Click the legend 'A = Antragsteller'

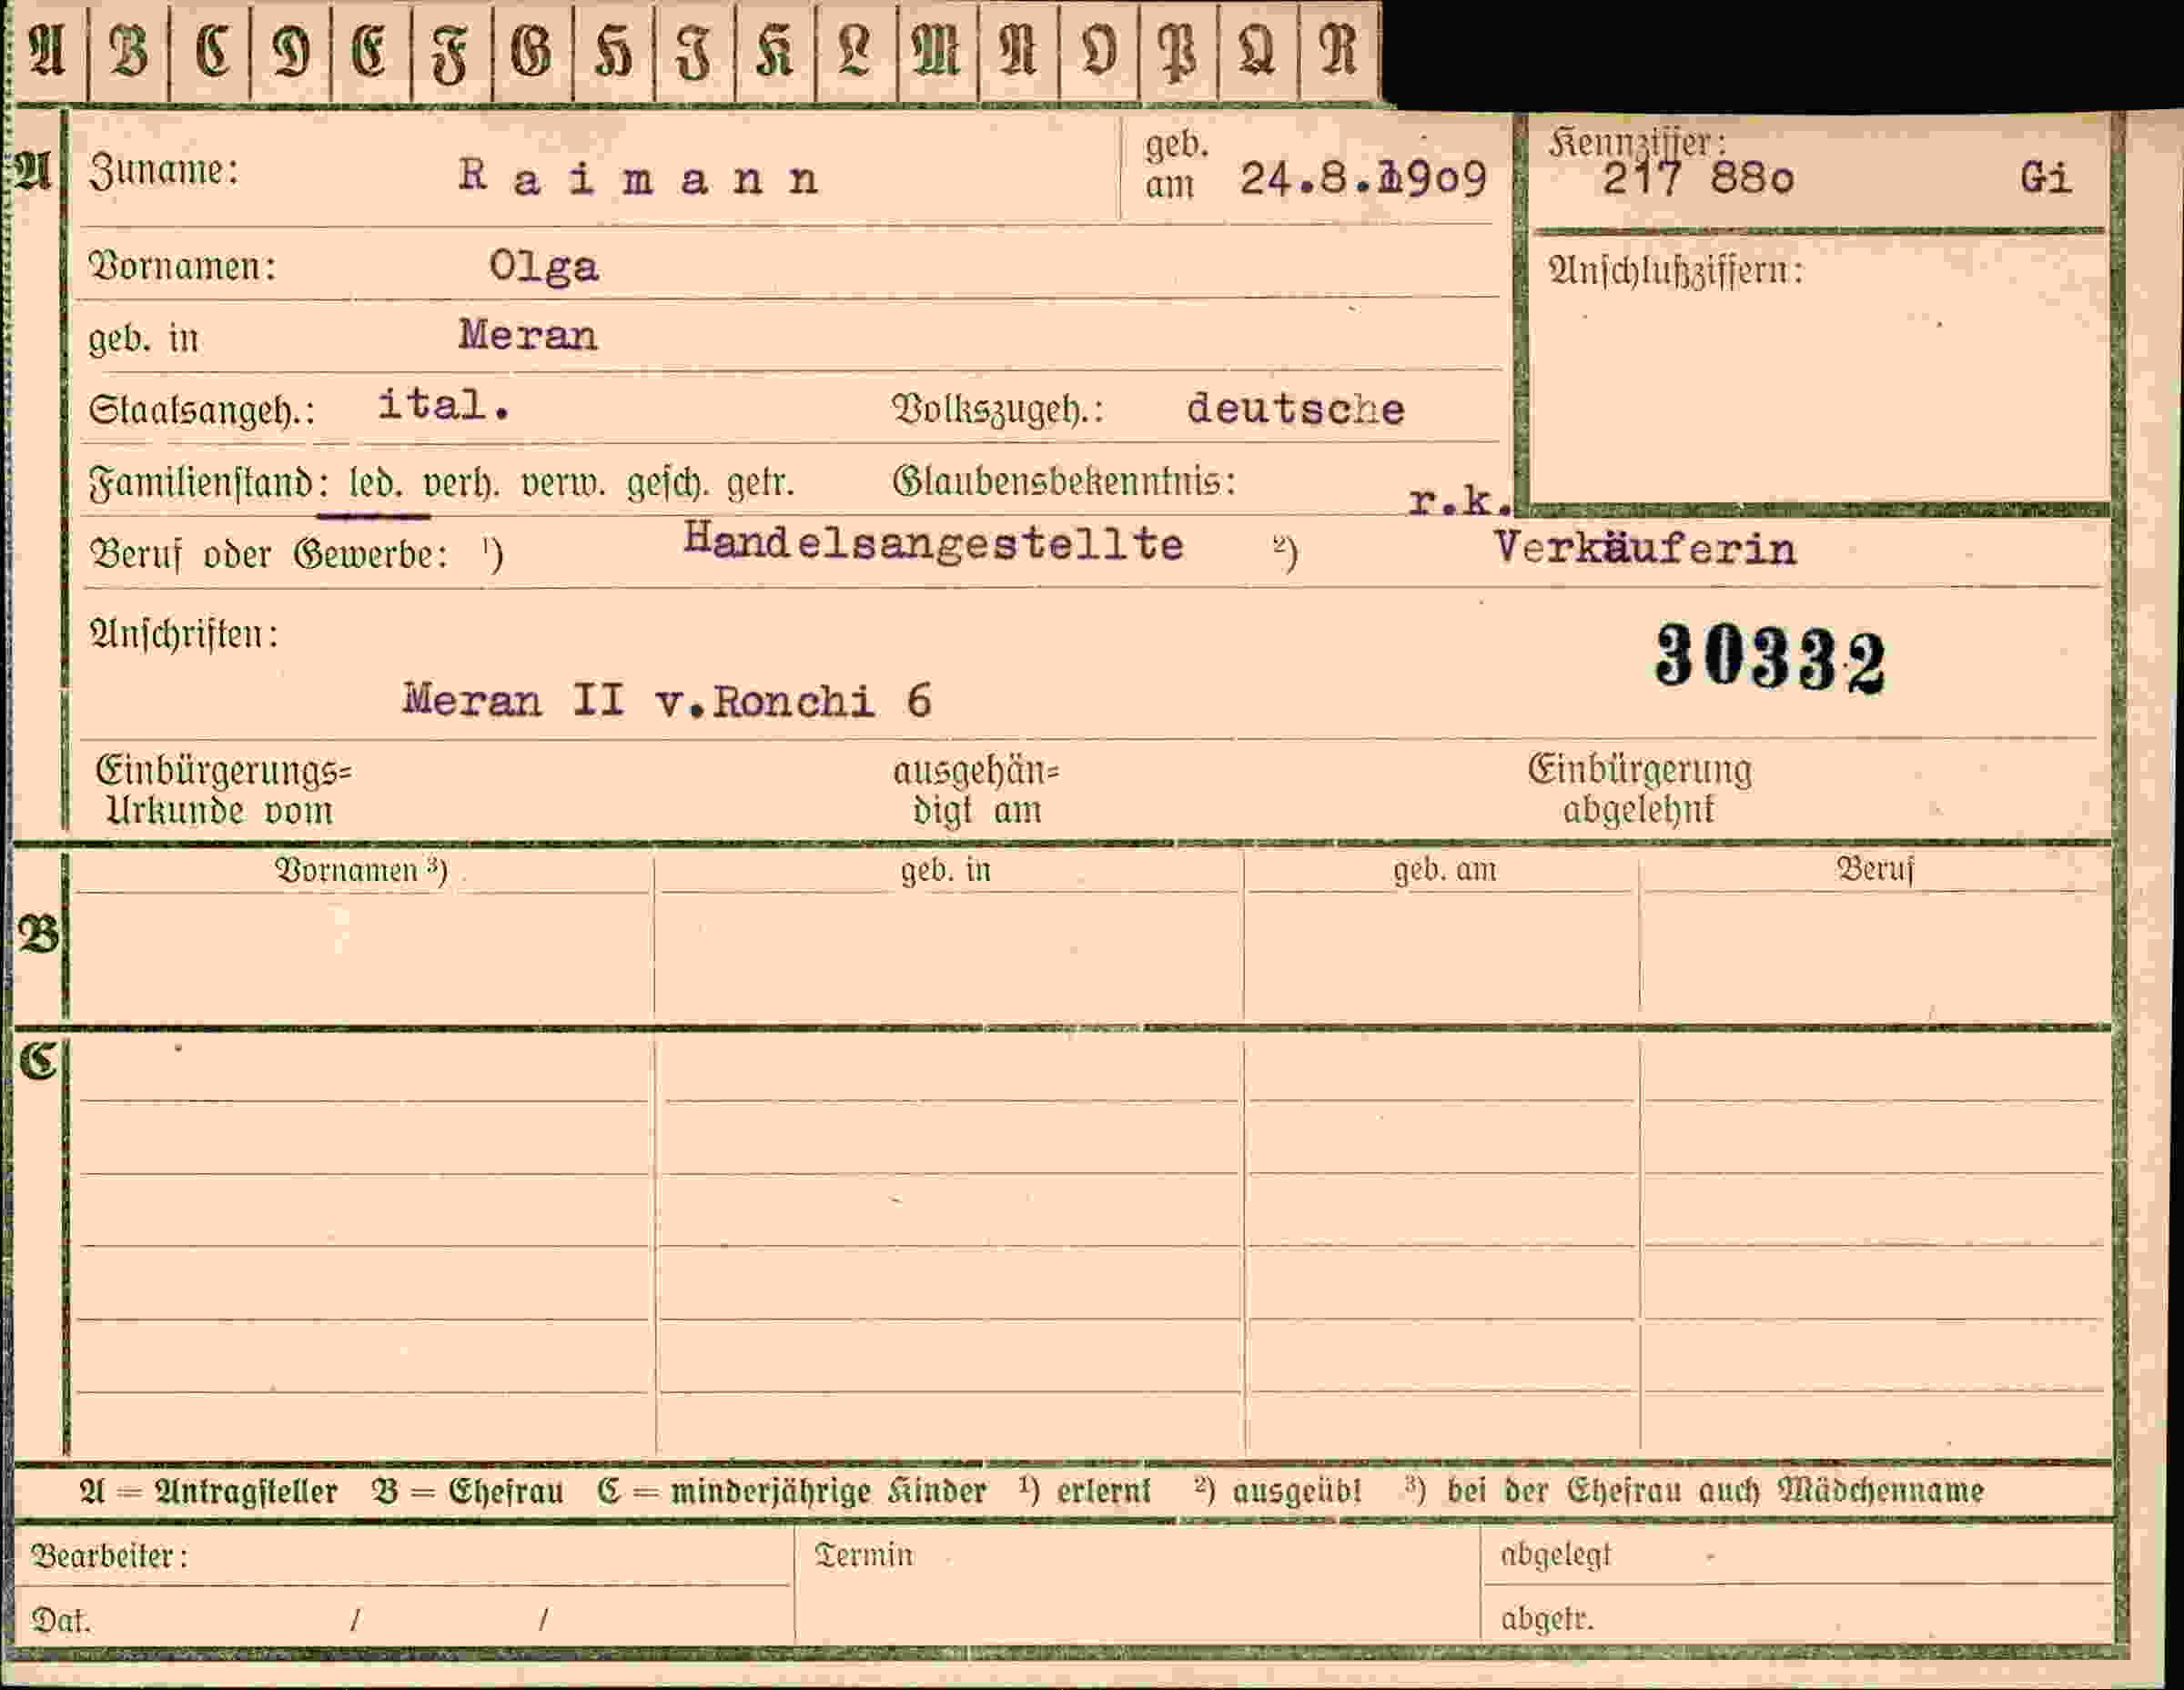[x=208, y=1492]
